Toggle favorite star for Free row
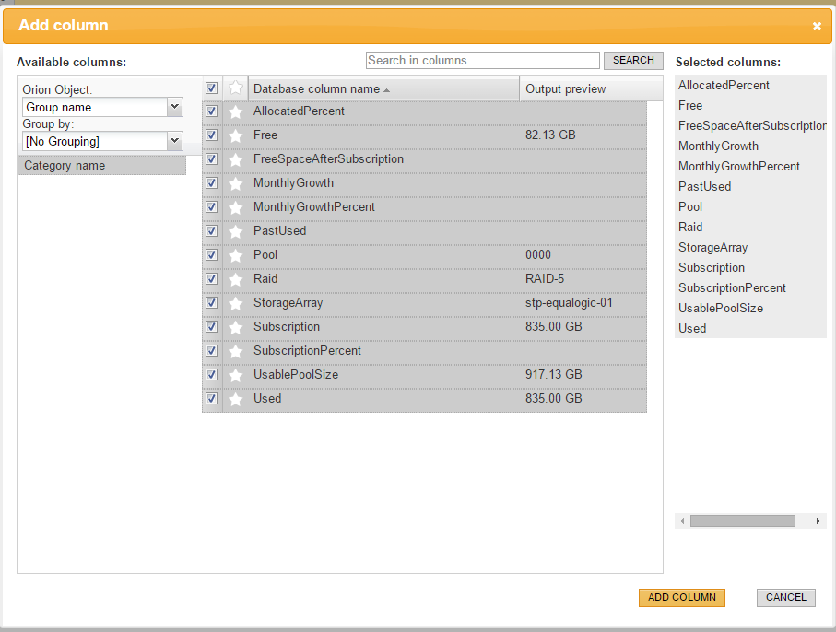The height and width of the screenshot is (632, 836). [235, 135]
